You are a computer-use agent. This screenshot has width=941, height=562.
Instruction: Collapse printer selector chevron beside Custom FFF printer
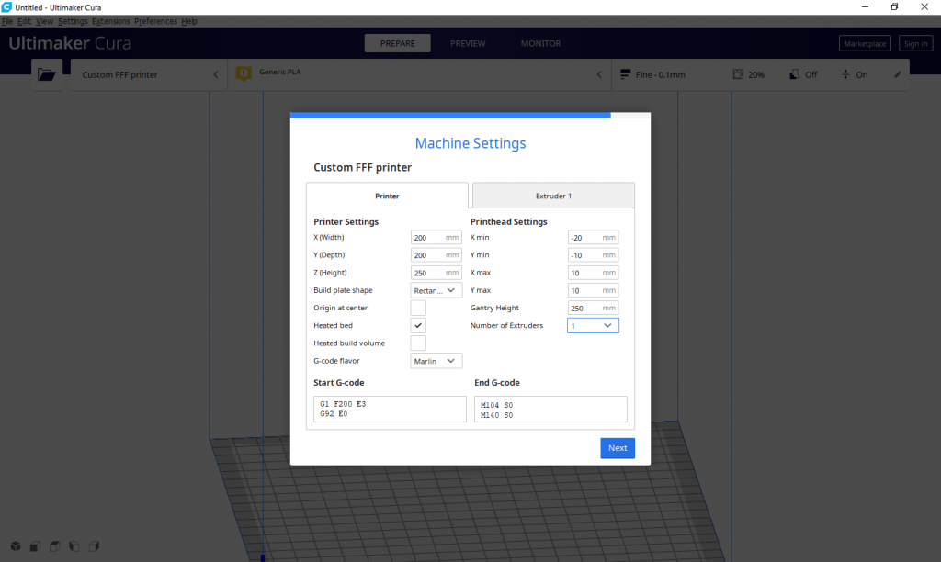216,75
